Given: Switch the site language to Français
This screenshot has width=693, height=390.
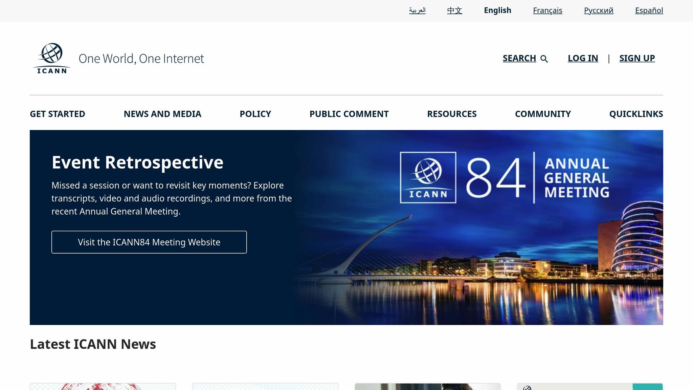Looking at the screenshot, I should [x=547, y=10].
